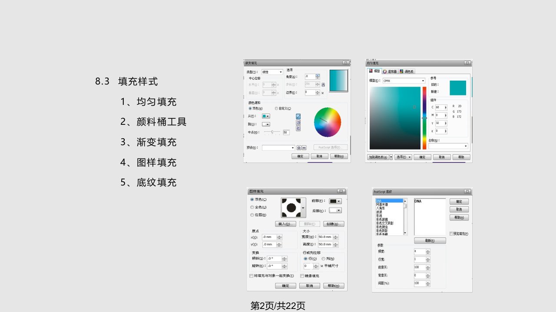The height and width of the screenshot is (312, 556).
Task: Select the clockwise color path icon in 渐变填充
Action: tap(298, 128)
